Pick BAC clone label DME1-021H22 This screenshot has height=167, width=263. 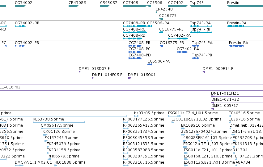click(x=225, y=100)
